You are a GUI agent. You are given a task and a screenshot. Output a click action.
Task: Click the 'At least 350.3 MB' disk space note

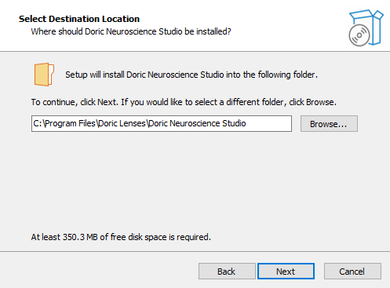tap(121, 237)
